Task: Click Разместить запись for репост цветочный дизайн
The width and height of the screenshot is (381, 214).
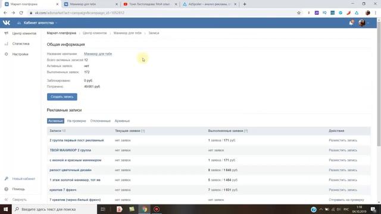Action: coord(343,170)
